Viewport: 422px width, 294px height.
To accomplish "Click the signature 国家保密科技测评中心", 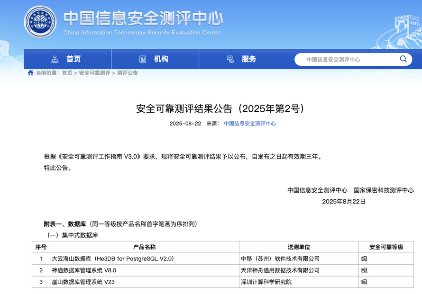I will pos(384,190).
